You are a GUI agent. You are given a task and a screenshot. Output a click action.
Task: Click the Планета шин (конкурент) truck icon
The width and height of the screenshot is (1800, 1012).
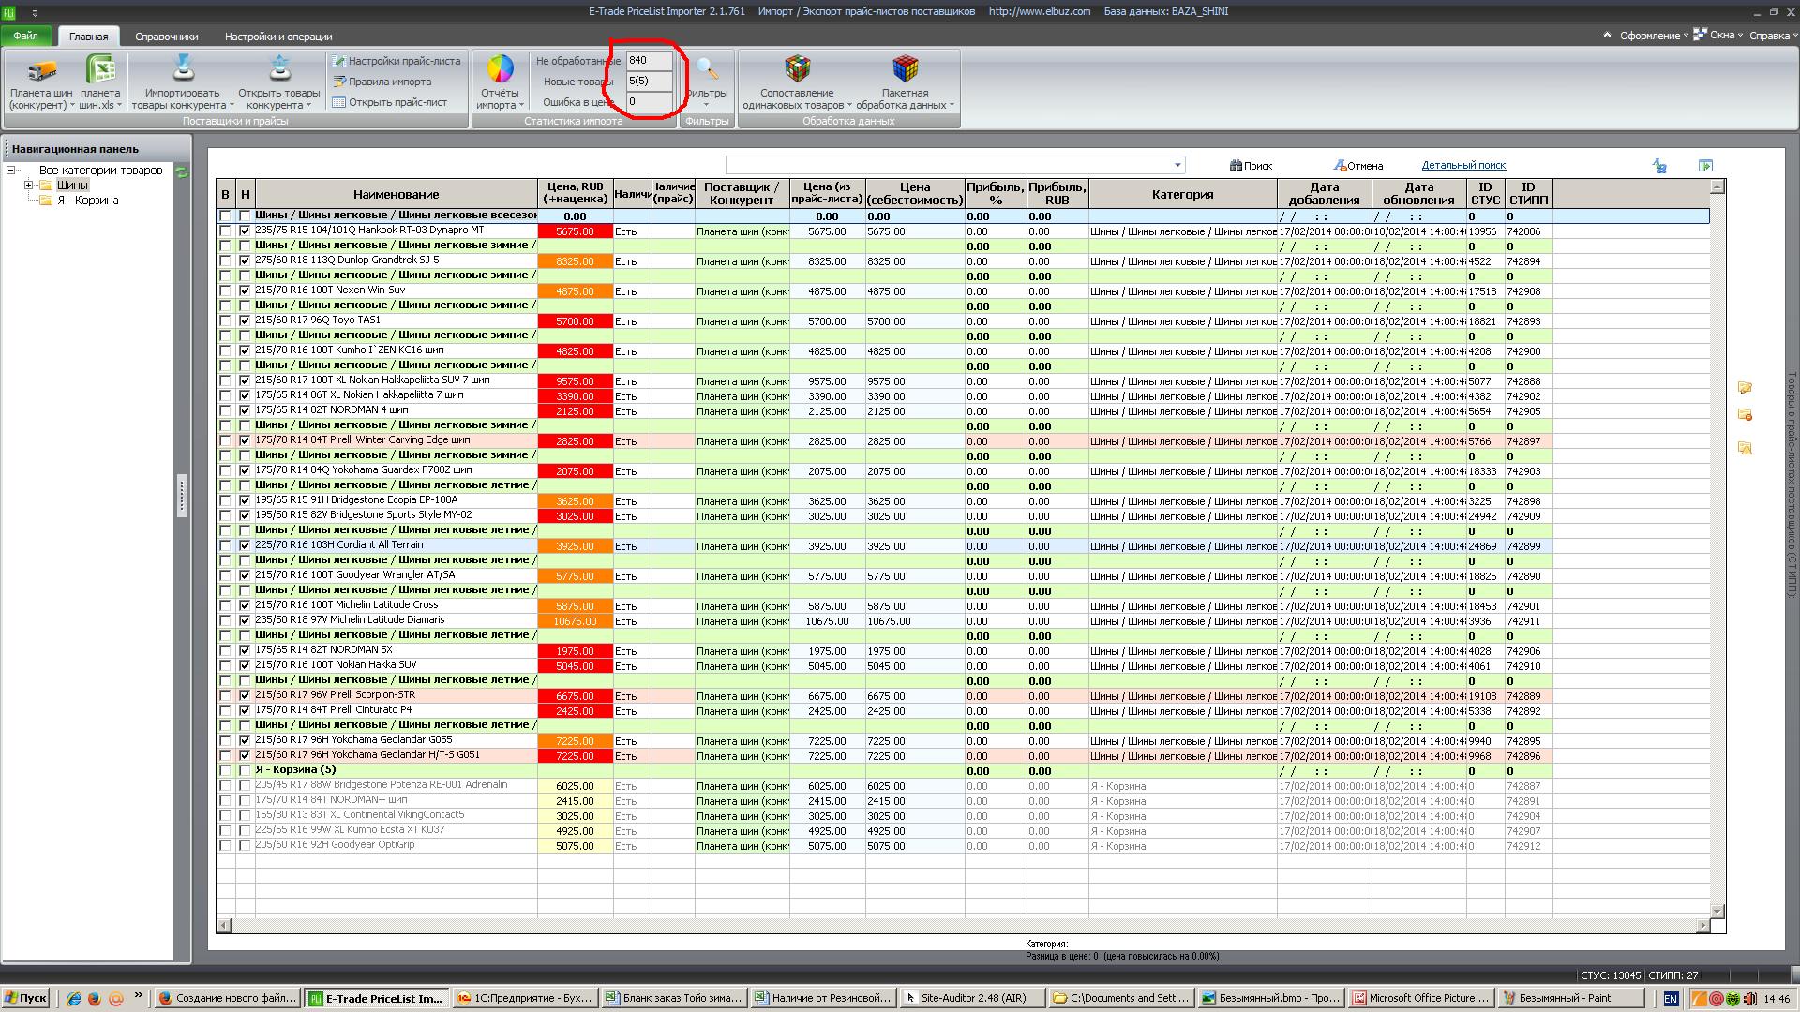[x=41, y=71]
